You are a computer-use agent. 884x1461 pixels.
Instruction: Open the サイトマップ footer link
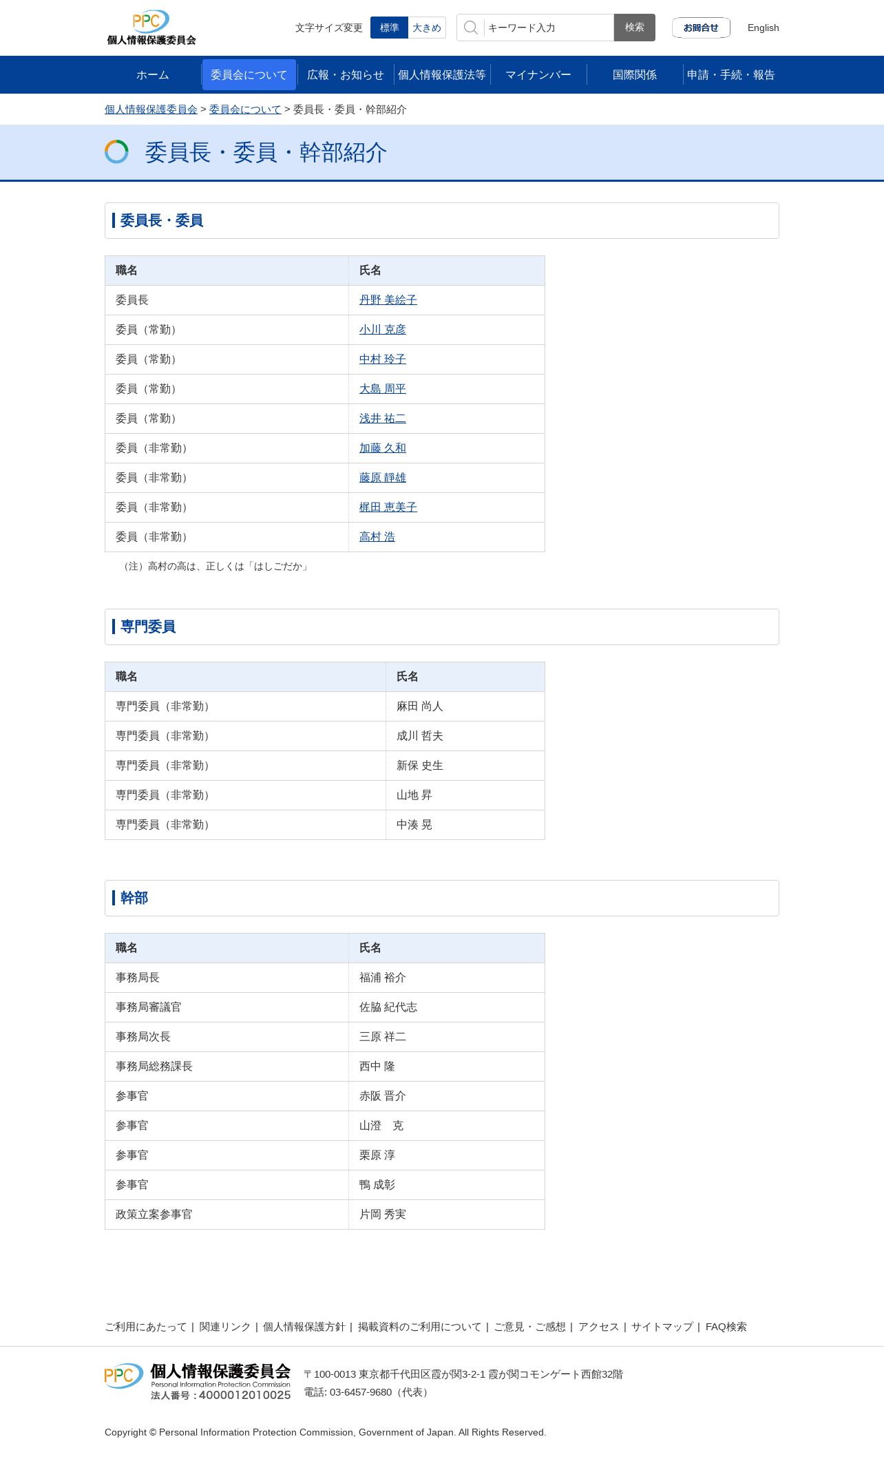pos(662,1327)
